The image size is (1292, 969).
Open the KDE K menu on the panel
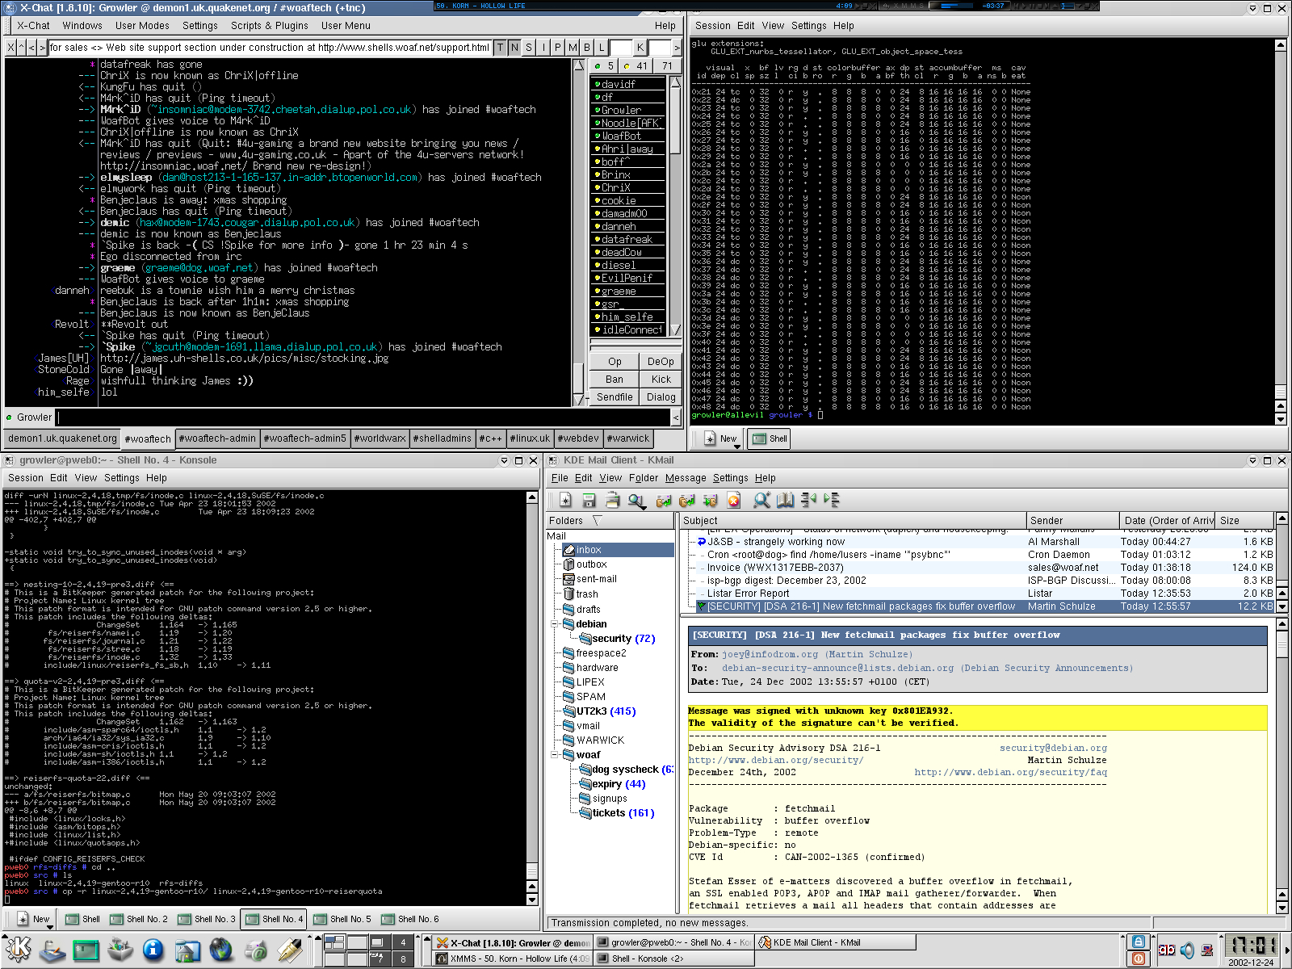(19, 950)
